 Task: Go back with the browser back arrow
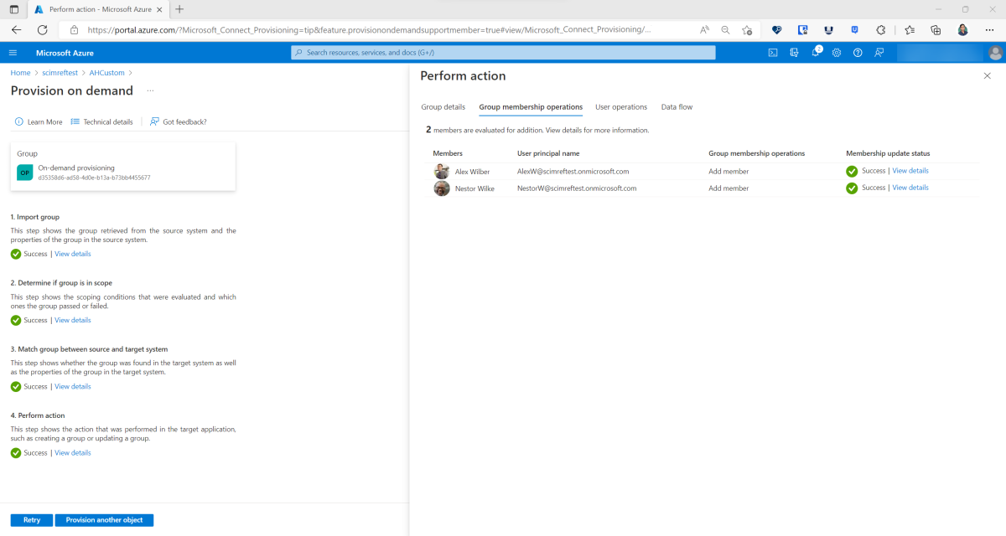click(x=17, y=29)
